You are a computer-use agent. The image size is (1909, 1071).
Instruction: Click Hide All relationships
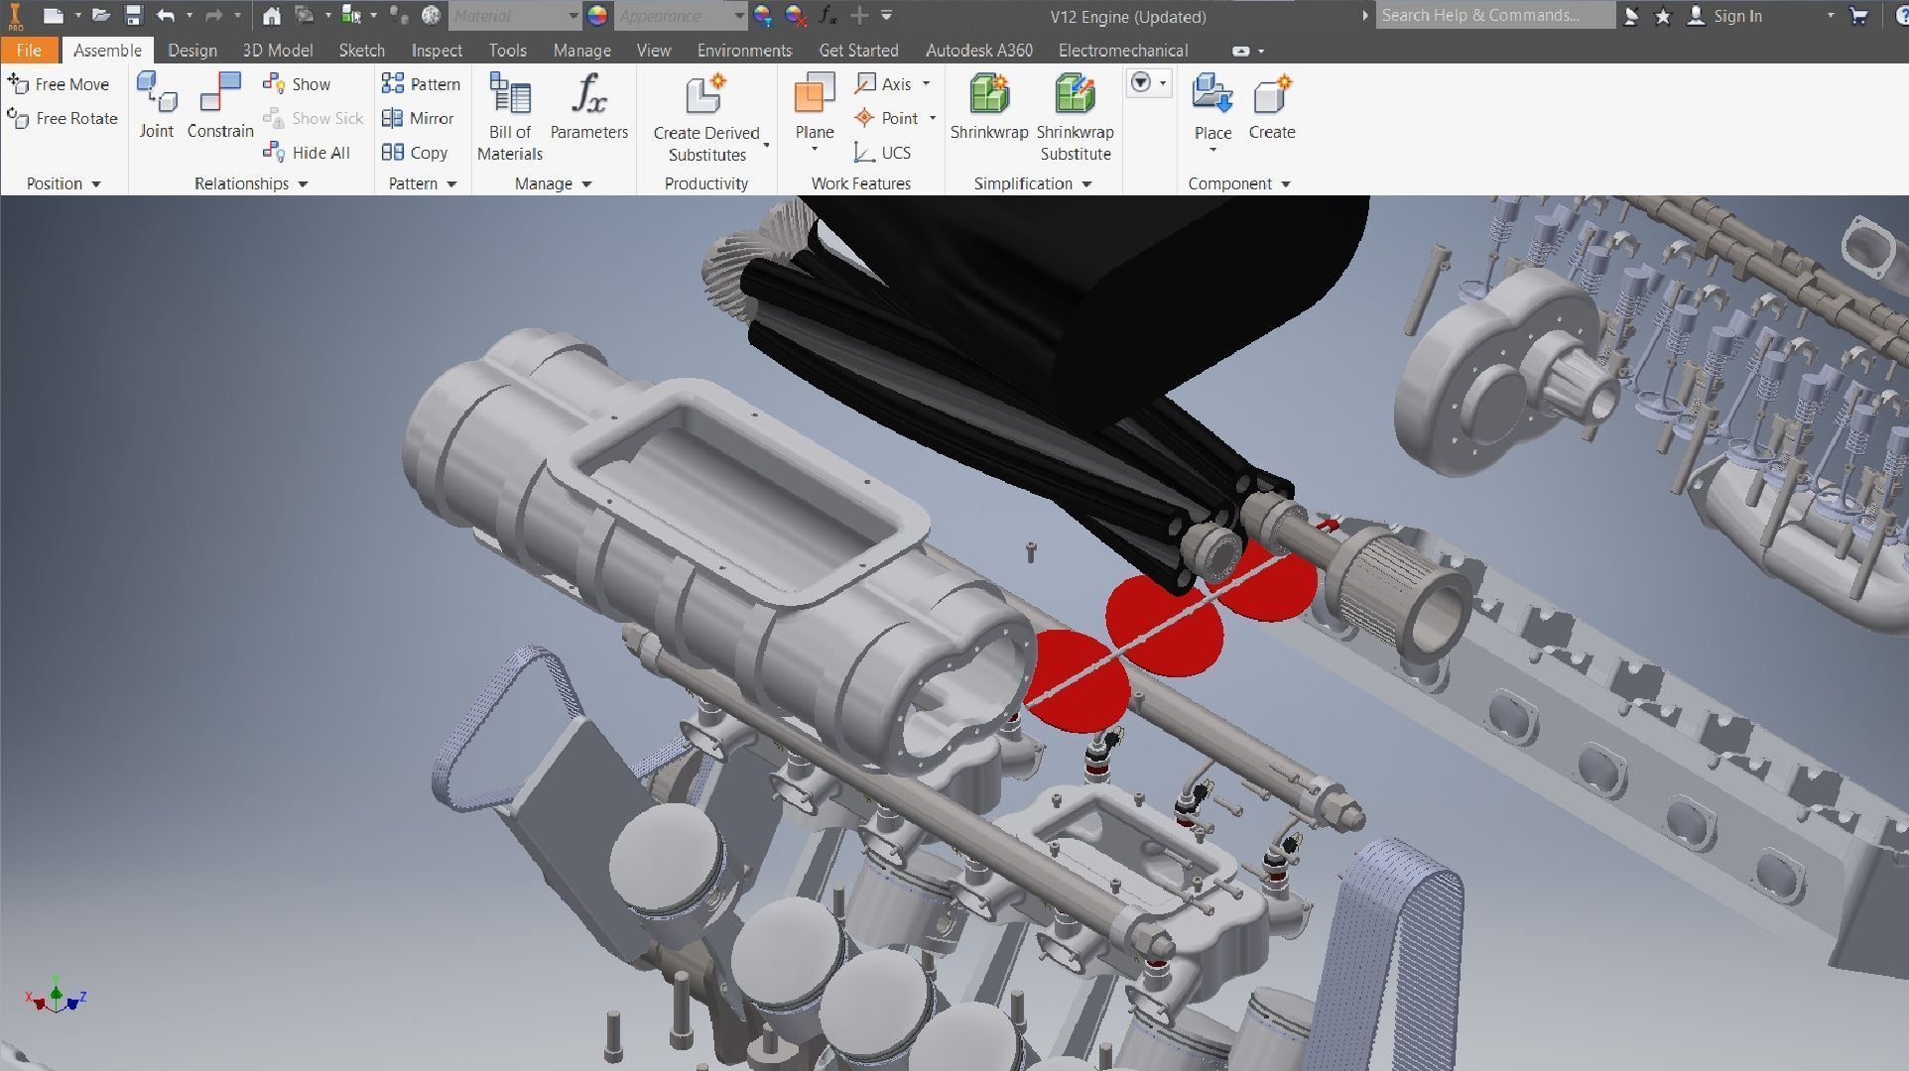coord(307,152)
